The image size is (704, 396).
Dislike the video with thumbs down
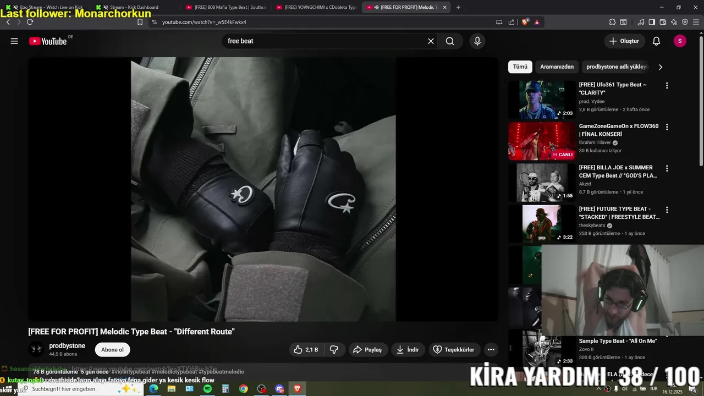(x=334, y=350)
